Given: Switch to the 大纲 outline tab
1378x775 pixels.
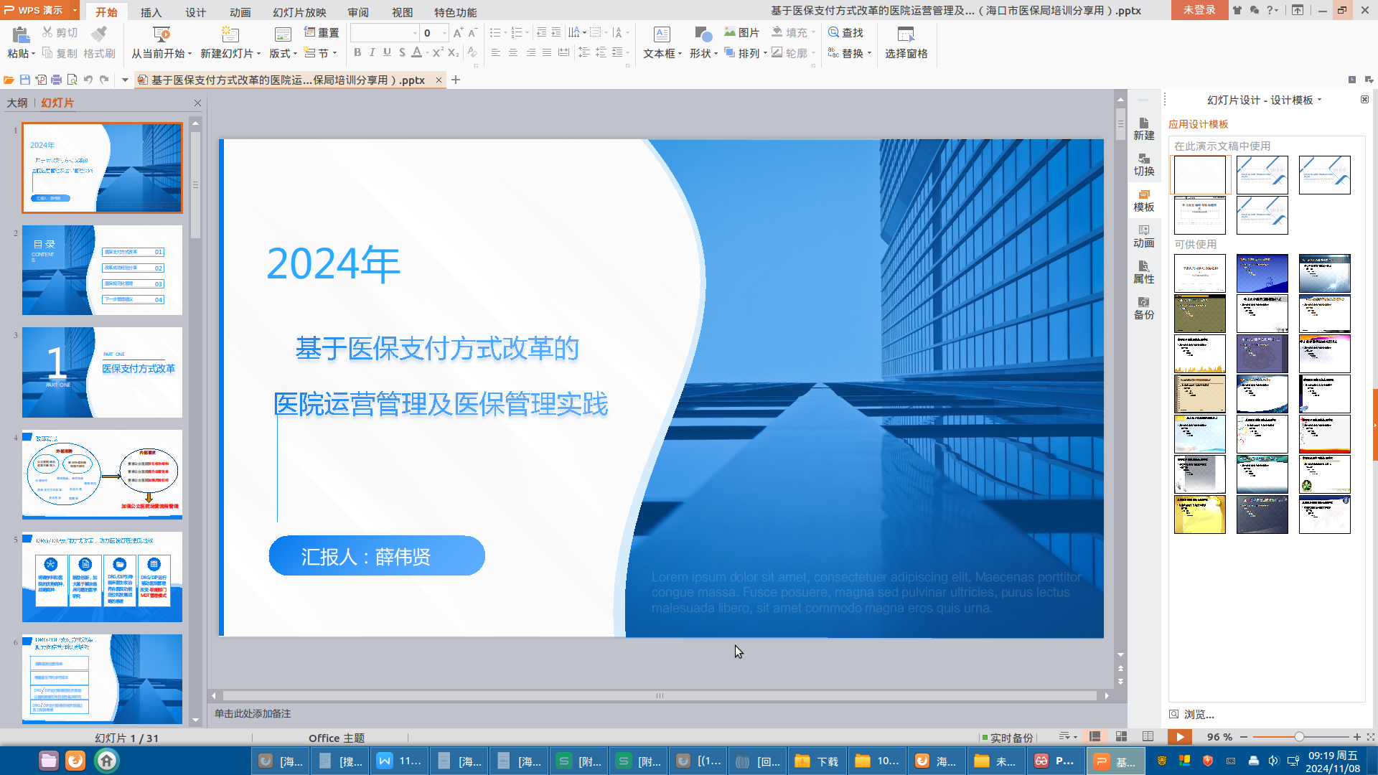Looking at the screenshot, I should 17,103.
